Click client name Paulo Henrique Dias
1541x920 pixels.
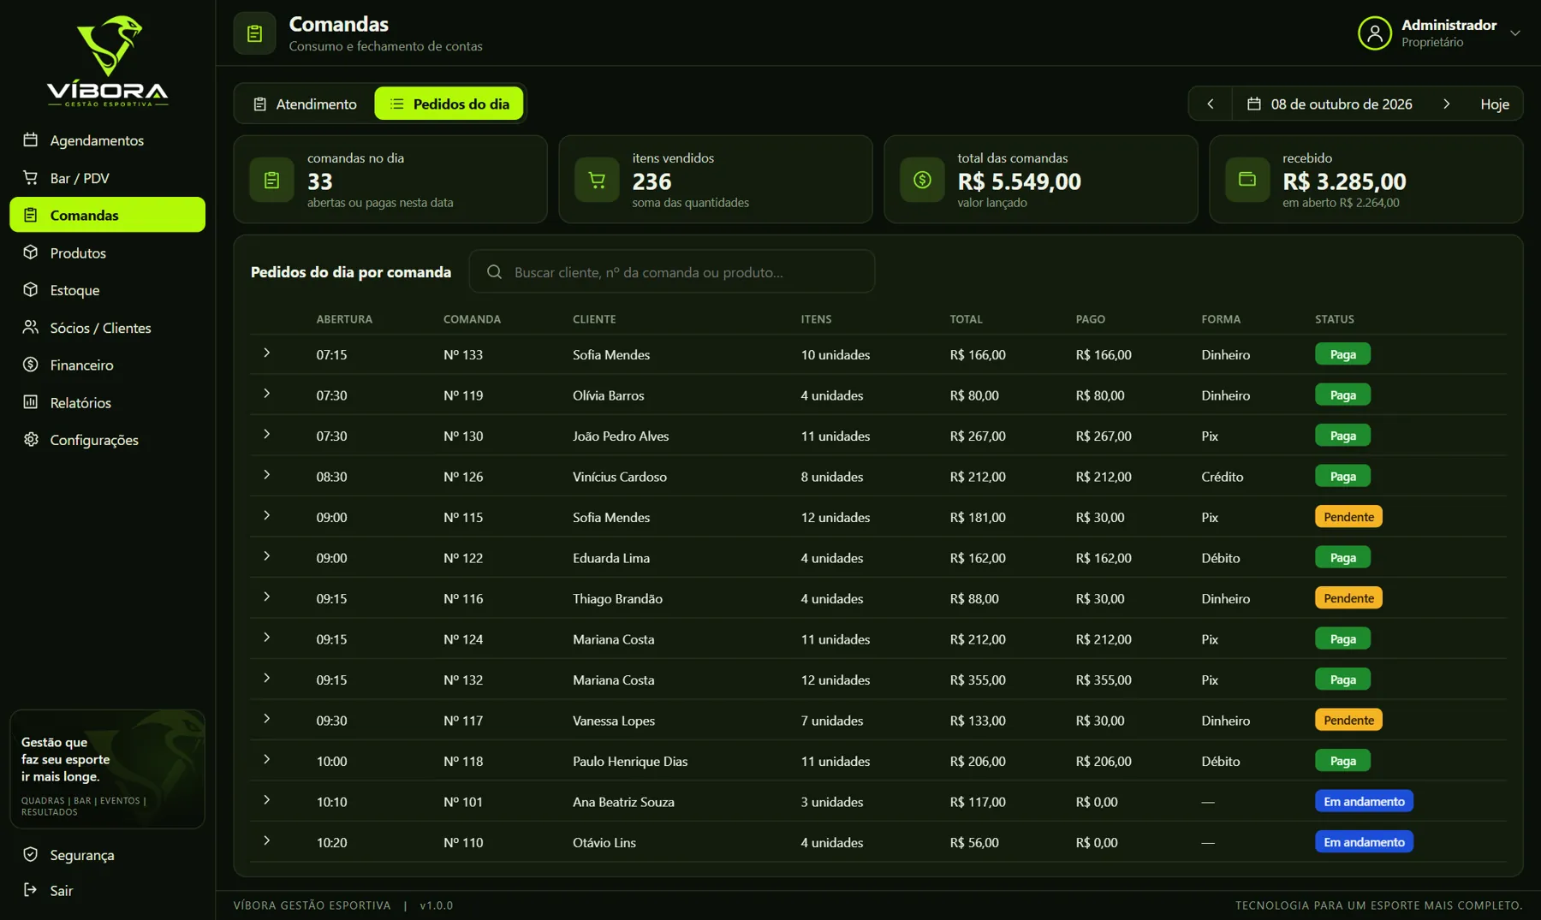click(630, 761)
